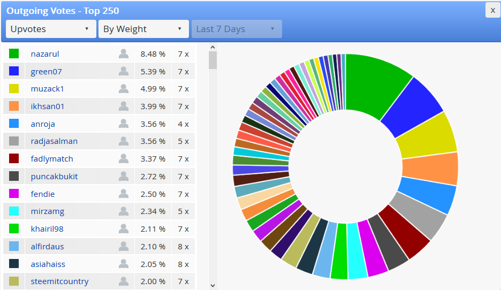This screenshot has height=290, width=501.
Task: Open radjasalman account link
Action: (54, 141)
